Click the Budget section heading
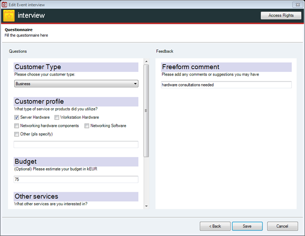305x236 pixels. (x=76, y=162)
